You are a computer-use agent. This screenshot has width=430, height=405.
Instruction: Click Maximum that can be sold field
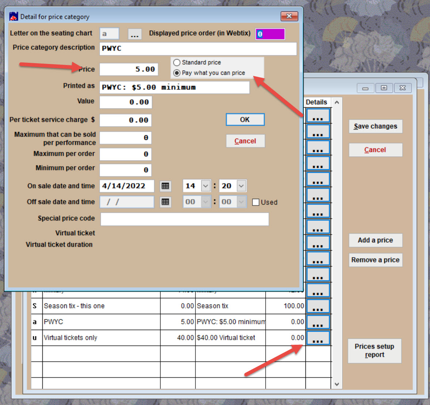point(126,138)
